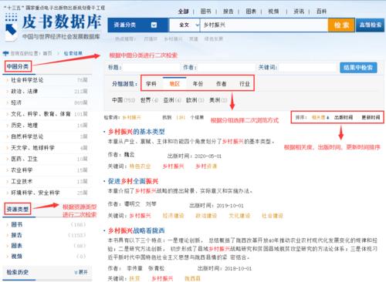The width and height of the screenshot is (386, 282).
Task: Open the result 乡村振兴战略看陇西
Action: [x=136, y=230]
